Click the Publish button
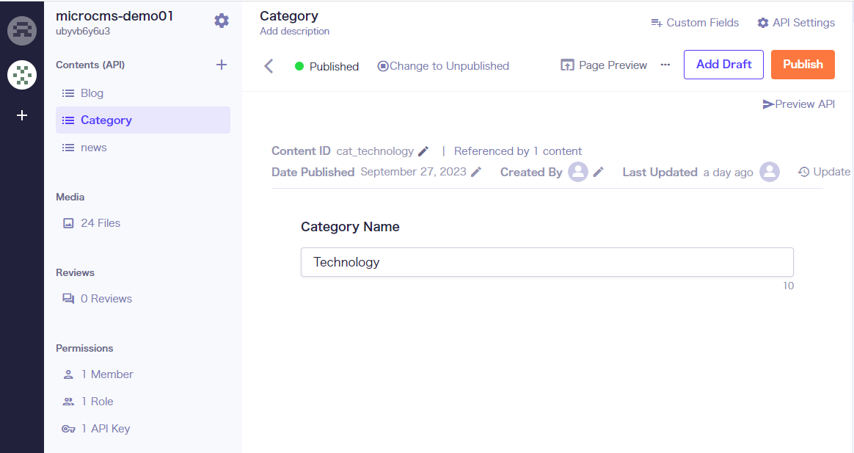This screenshot has width=854, height=453. click(803, 65)
